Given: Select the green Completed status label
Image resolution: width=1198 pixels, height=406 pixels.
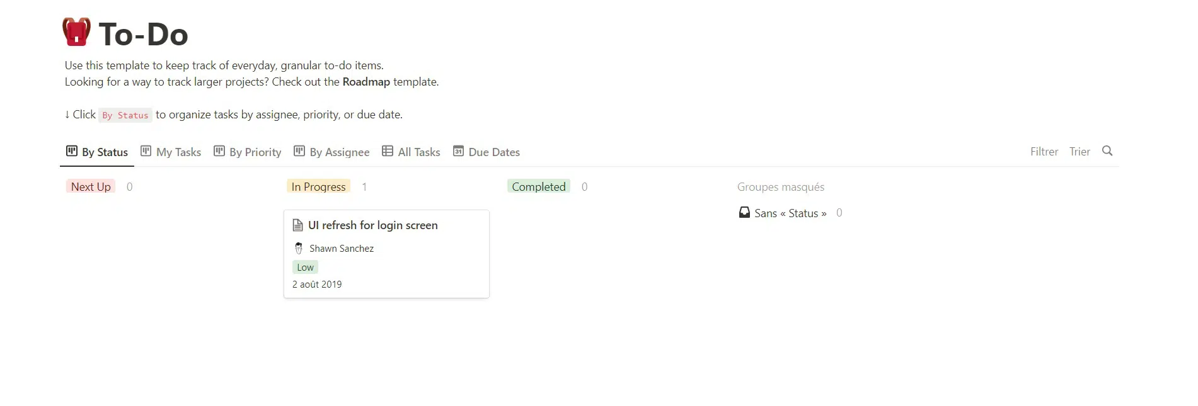Looking at the screenshot, I should 538,187.
